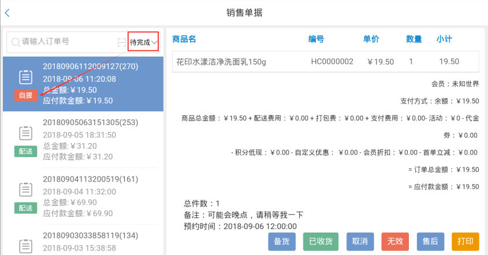
Task: Click the 总件数：1 text
Action: click(x=202, y=204)
